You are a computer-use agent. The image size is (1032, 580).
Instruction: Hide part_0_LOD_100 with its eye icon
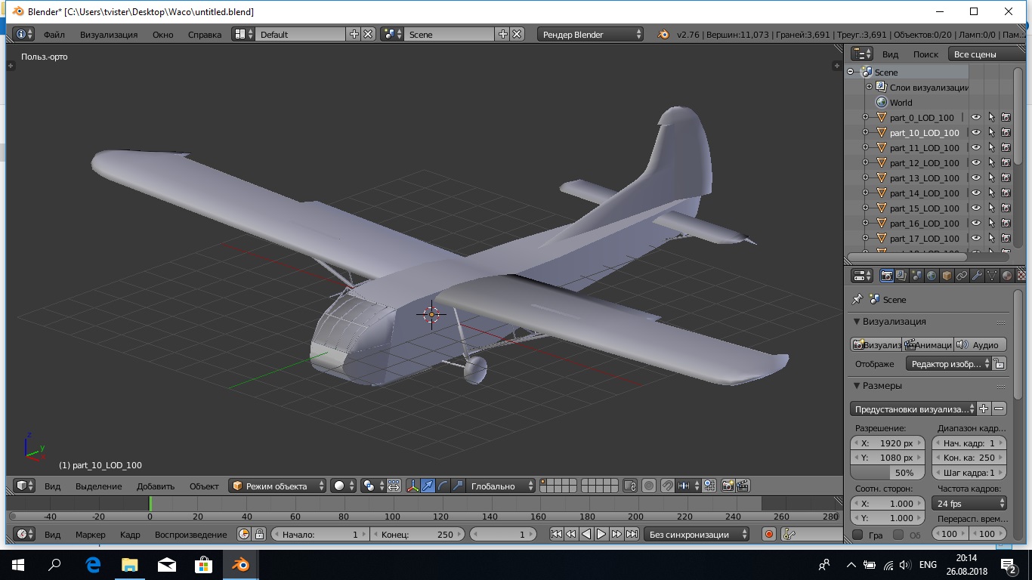point(976,117)
